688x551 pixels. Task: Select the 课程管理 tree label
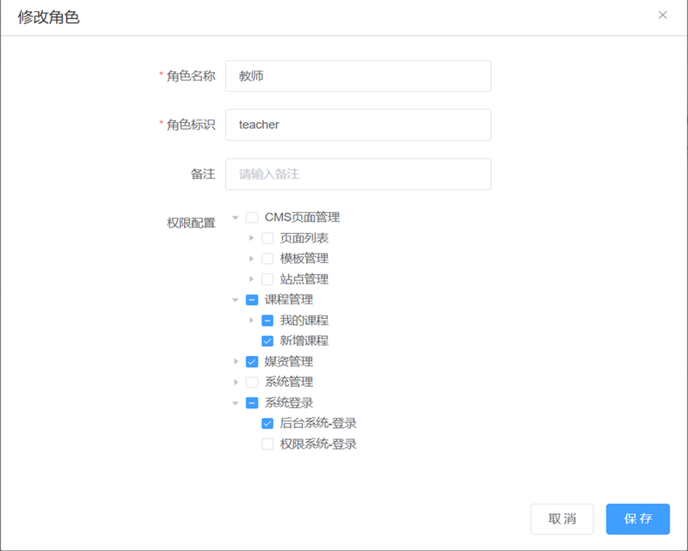pos(289,300)
